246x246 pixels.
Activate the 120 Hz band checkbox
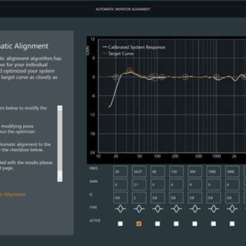pos(176,223)
